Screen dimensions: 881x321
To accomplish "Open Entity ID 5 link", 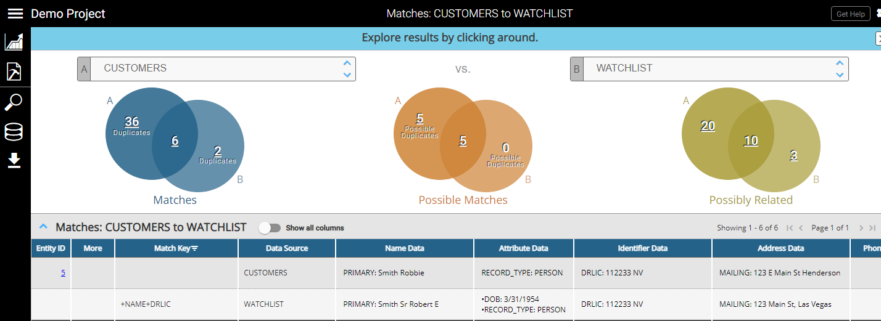I will coord(63,273).
